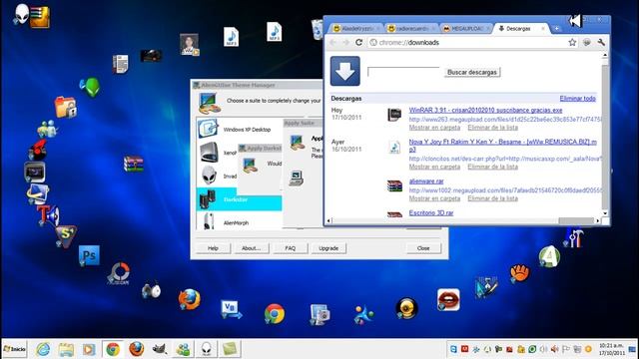This screenshot has height=359, width=639.
Task: Click the alien head taskbar icon
Action: pos(207,349)
